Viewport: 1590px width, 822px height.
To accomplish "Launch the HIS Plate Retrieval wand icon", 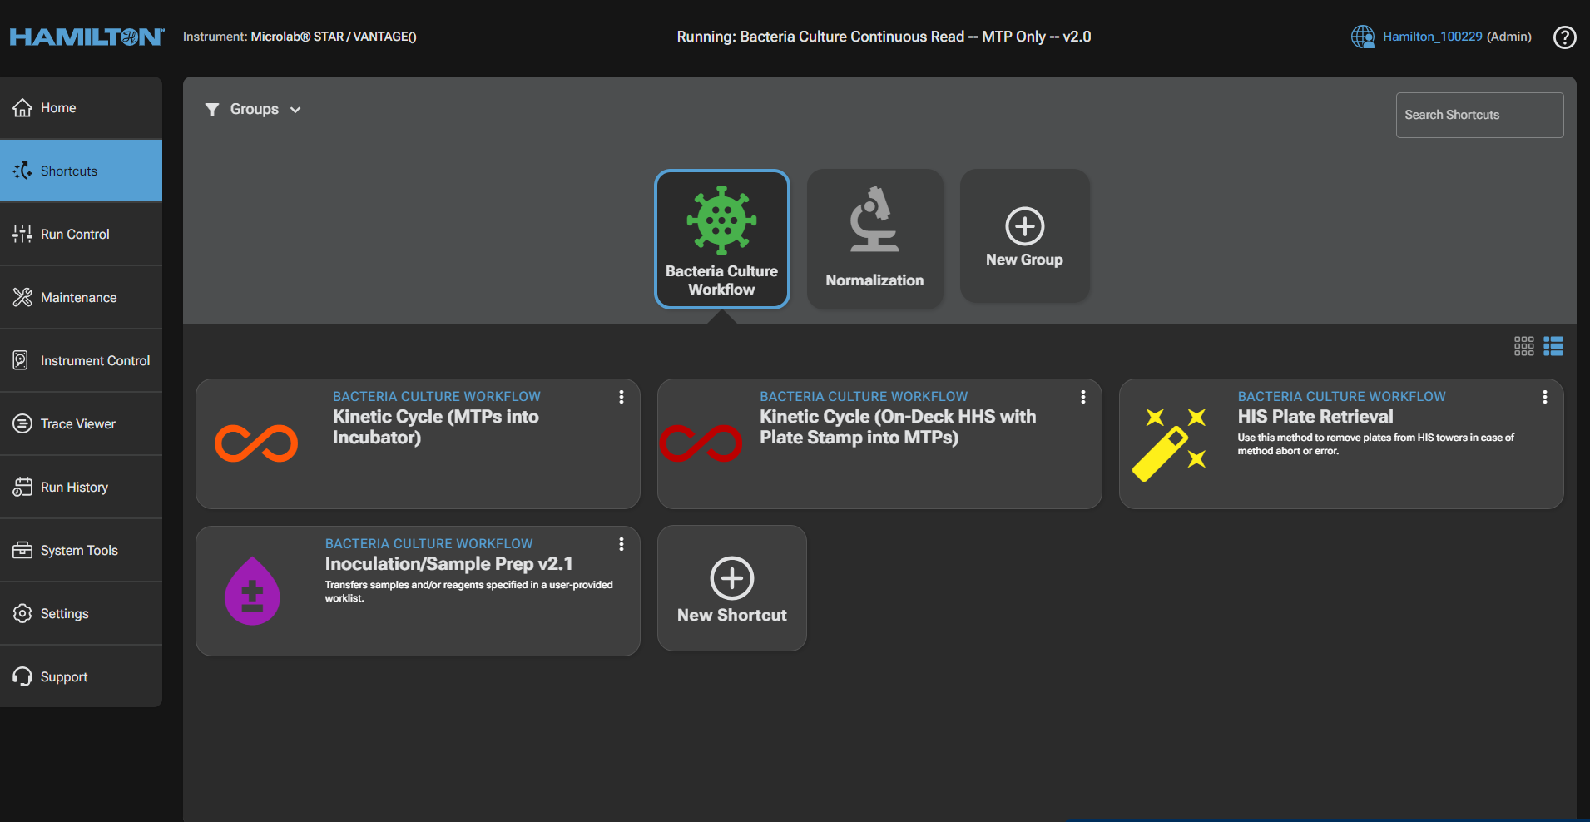I will coord(1169,443).
